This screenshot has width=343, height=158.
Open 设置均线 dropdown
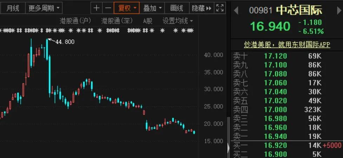pyautogui.click(x=178, y=21)
